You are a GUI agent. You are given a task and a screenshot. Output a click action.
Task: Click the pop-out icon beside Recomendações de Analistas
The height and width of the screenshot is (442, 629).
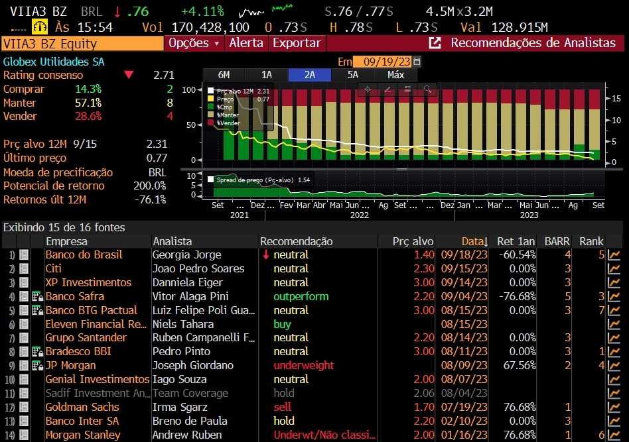pyautogui.click(x=435, y=43)
